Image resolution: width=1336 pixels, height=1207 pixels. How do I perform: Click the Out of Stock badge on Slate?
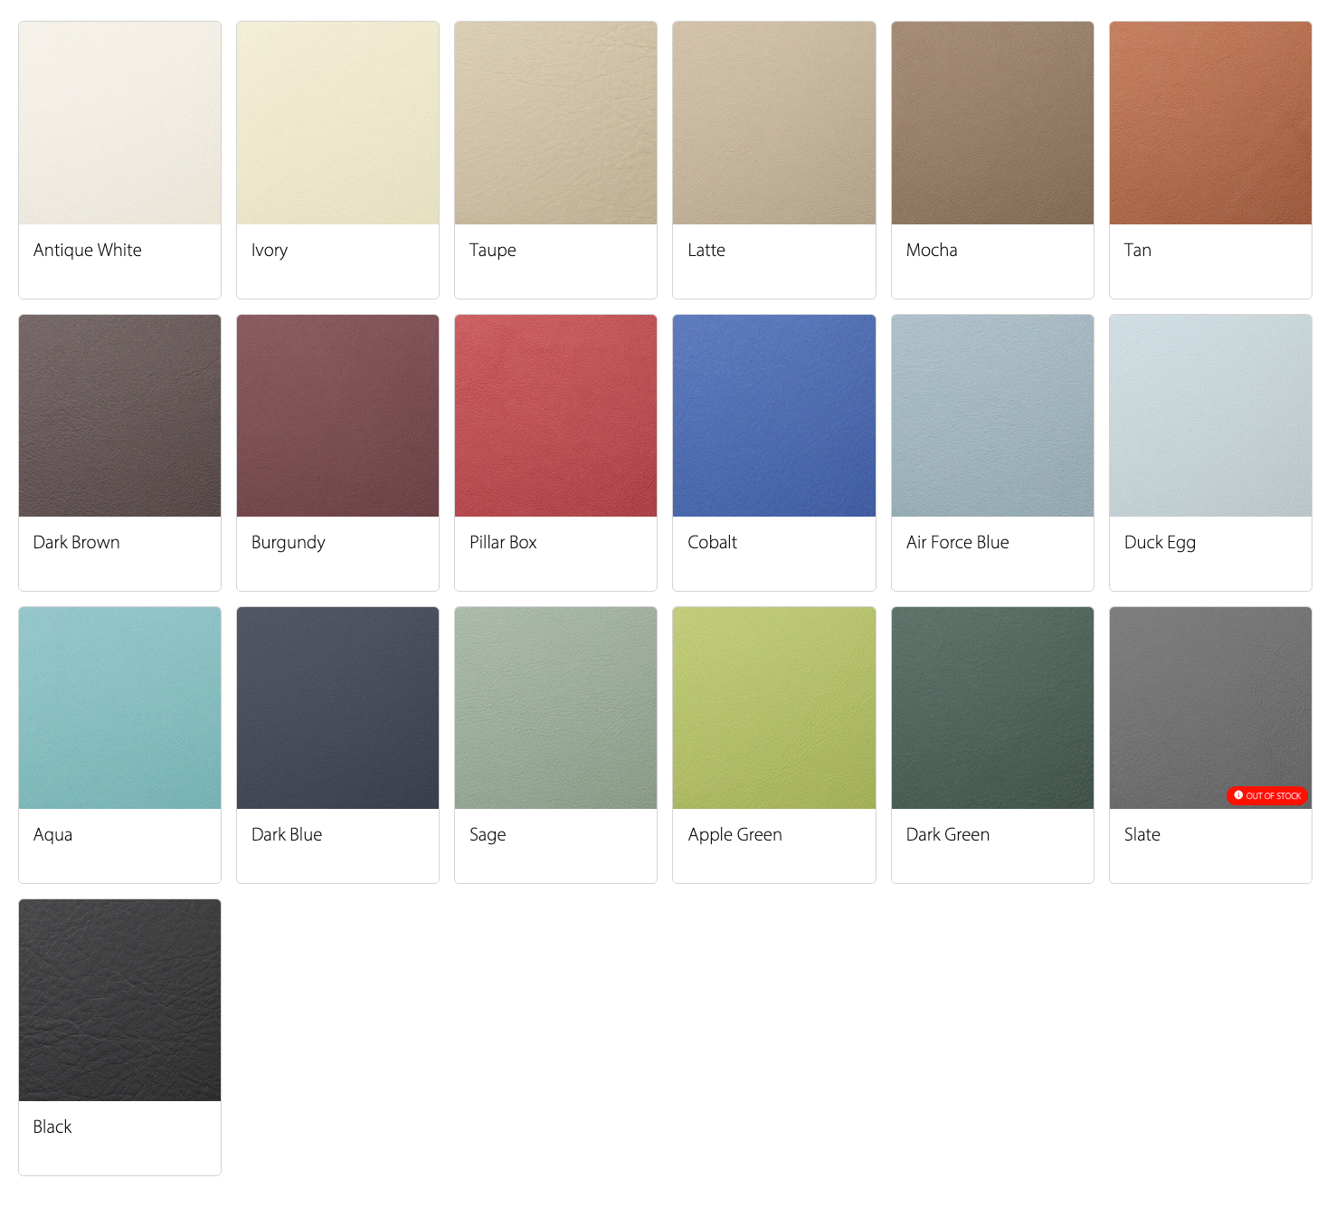click(x=1267, y=795)
